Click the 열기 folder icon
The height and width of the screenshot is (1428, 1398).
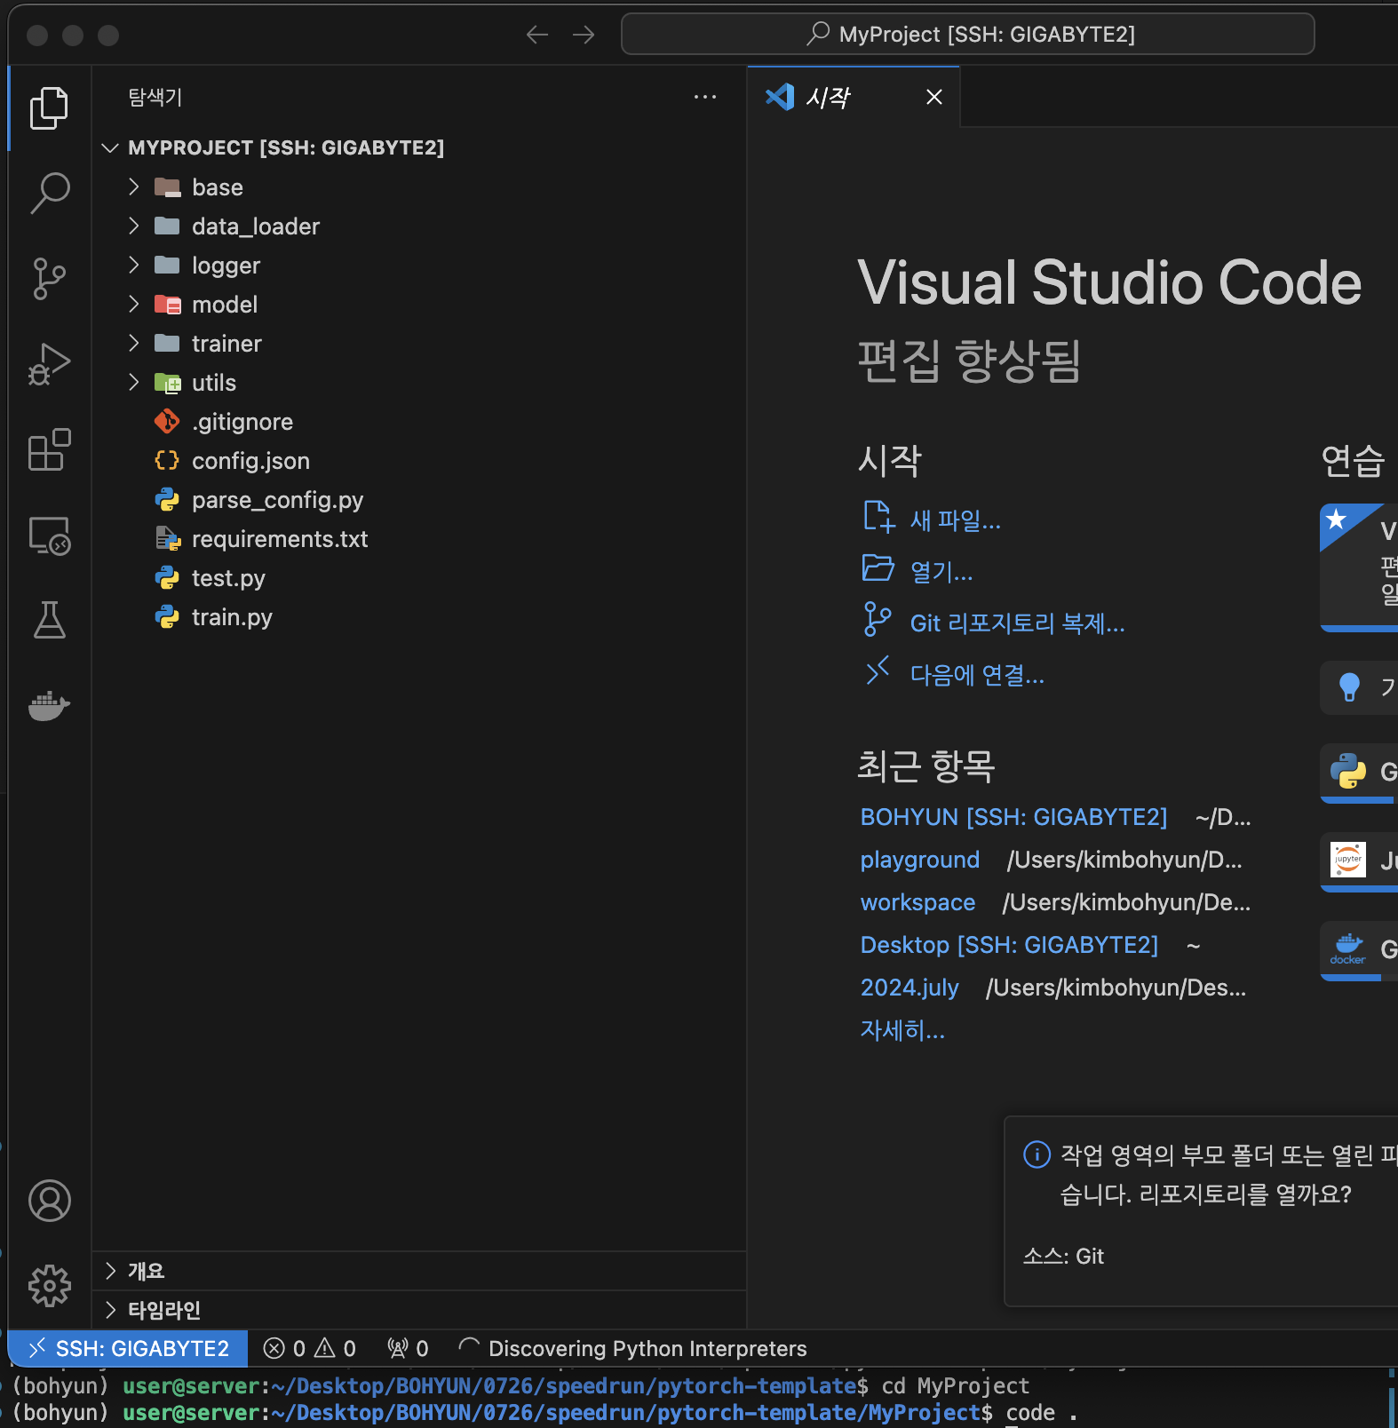coord(878,567)
